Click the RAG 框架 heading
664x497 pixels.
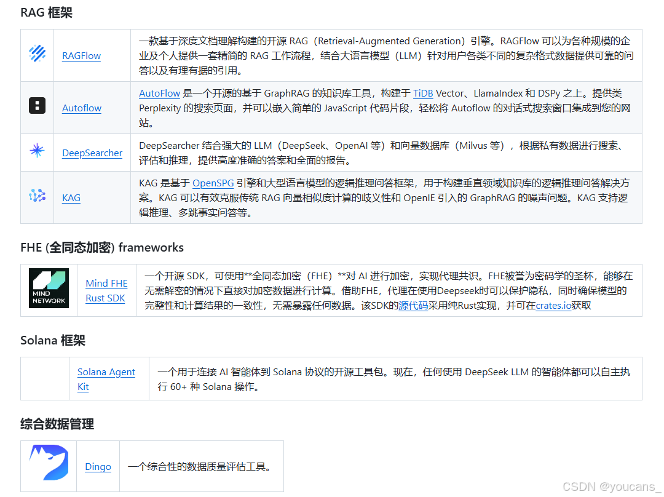point(47,13)
